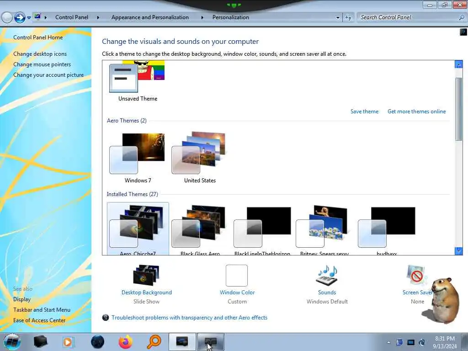Click the Back navigation arrow button
Image resolution: width=468 pixels, height=351 pixels.
click(x=7, y=18)
